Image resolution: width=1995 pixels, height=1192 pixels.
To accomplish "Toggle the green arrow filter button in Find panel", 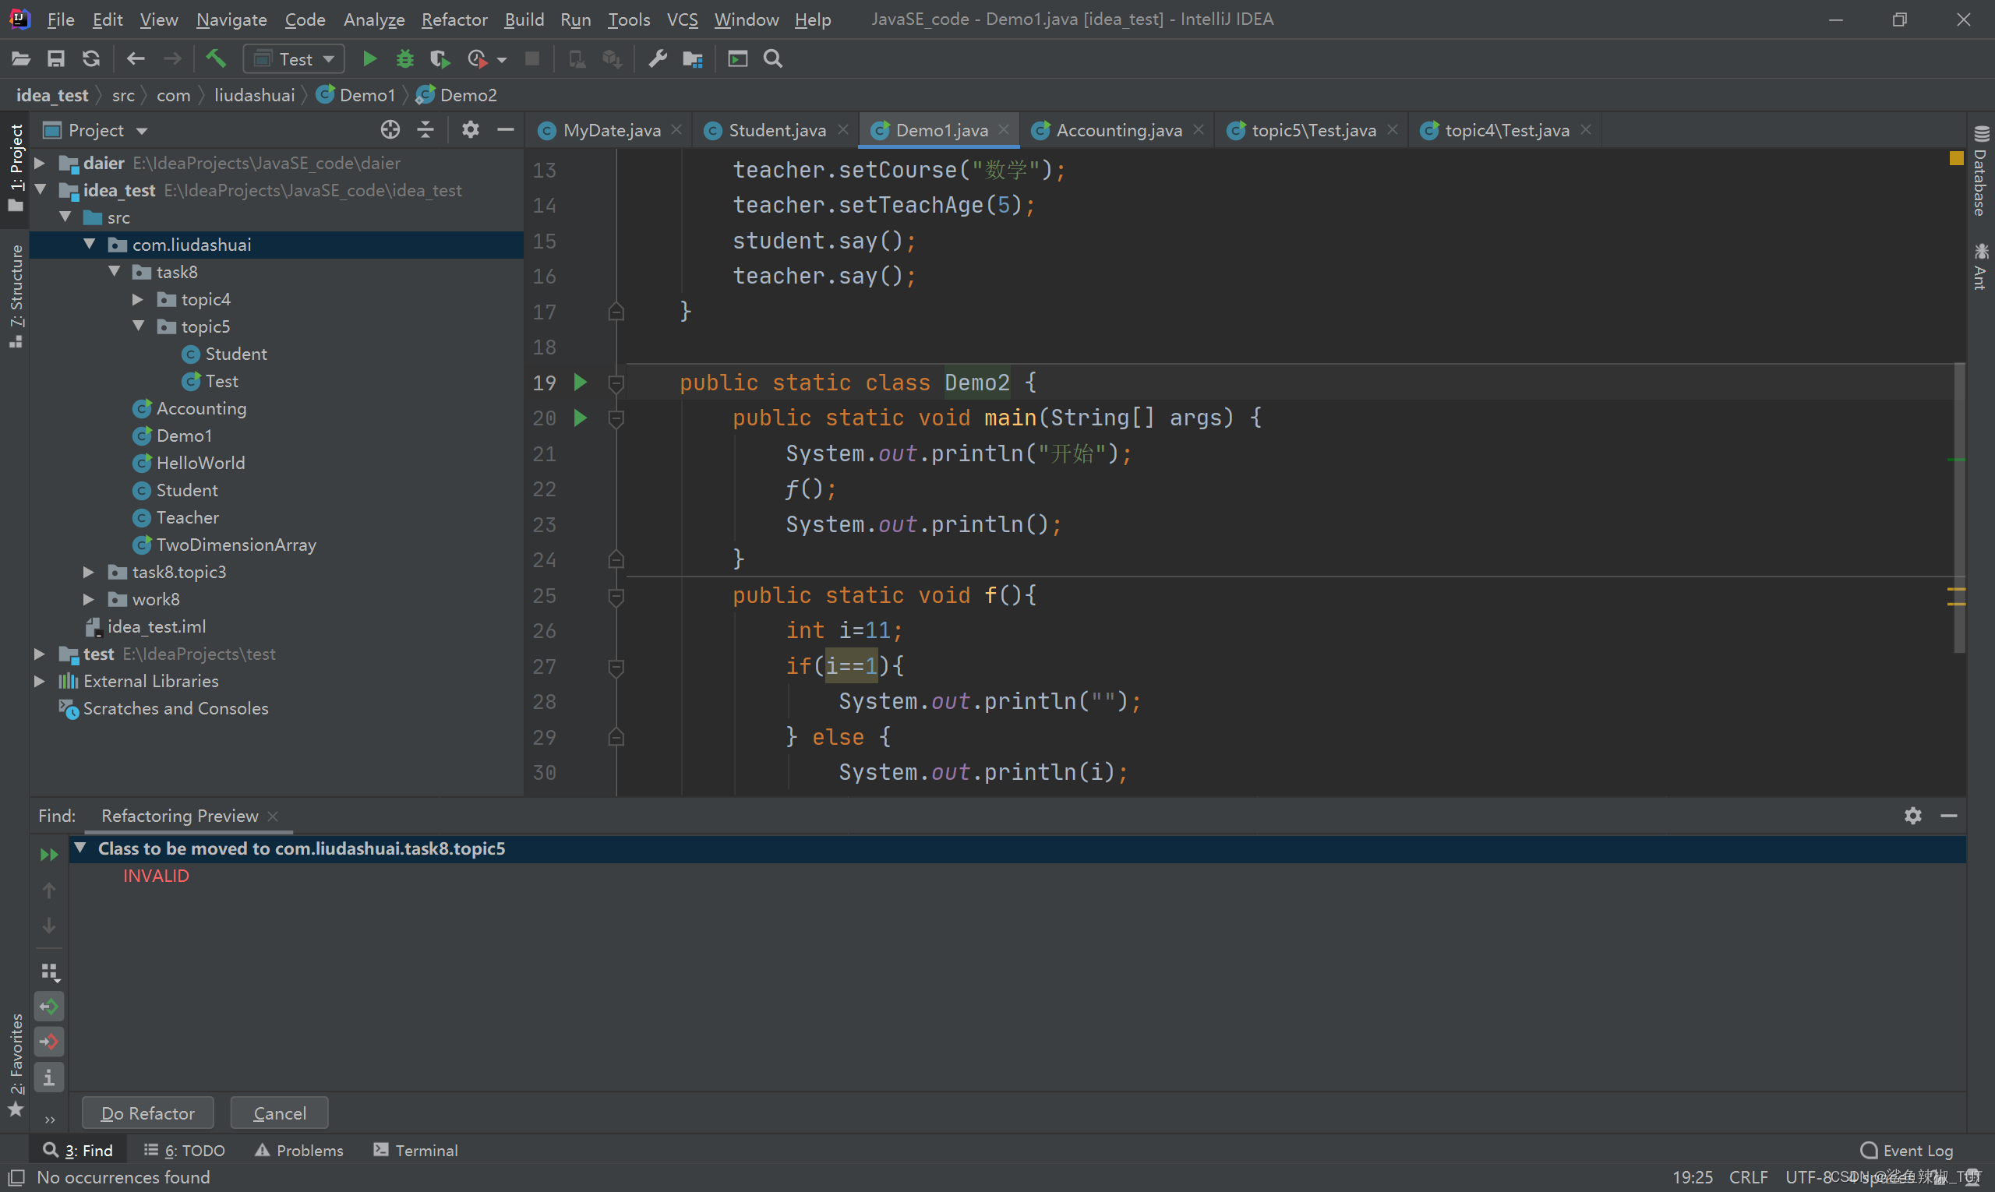I will pyautogui.click(x=49, y=1007).
